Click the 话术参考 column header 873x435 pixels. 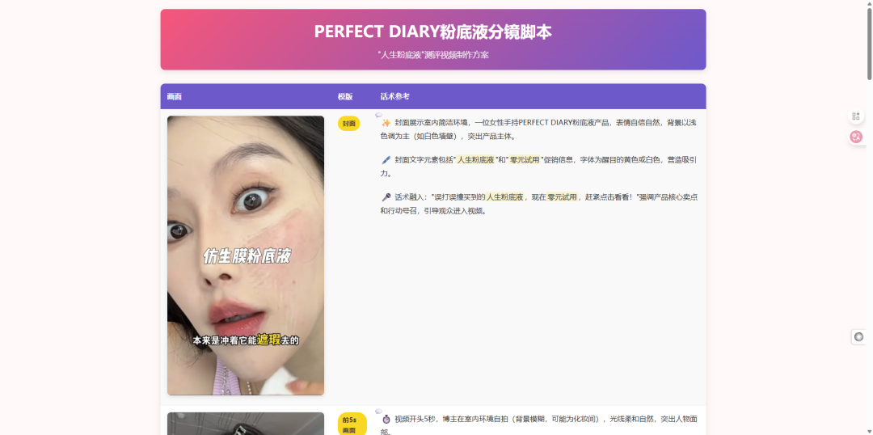tap(394, 96)
